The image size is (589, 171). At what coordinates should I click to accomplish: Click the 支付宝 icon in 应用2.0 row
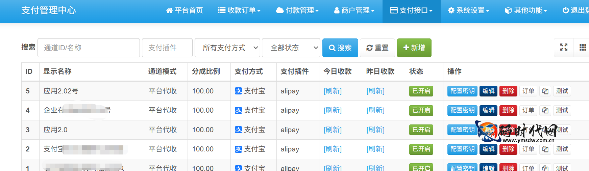point(239,130)
